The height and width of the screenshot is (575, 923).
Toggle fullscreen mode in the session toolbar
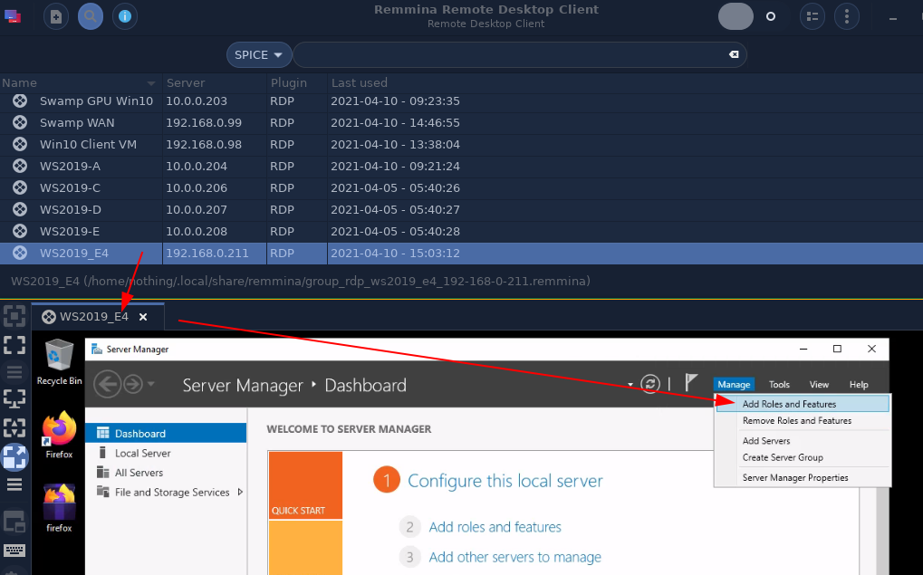click(14, 345)
